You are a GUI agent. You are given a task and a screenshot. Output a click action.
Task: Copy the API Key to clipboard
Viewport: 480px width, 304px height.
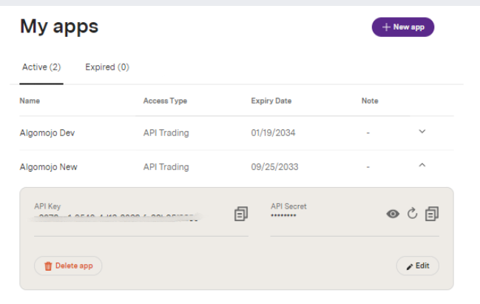[240, 214]
